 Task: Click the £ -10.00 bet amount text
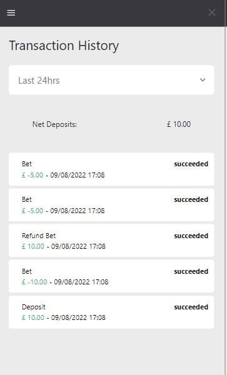tap(34, 282)
